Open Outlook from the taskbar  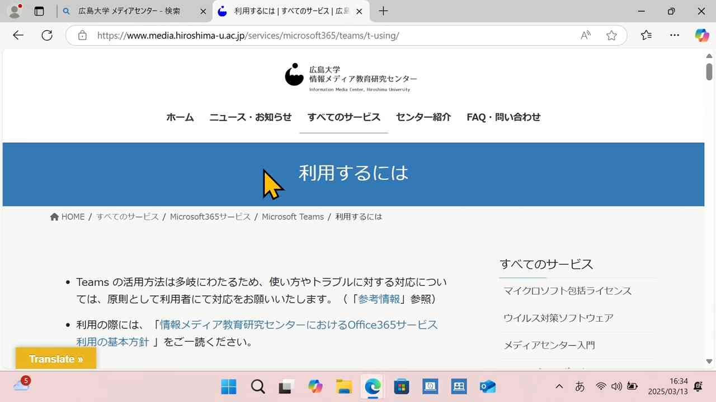(x=487, y=386)
